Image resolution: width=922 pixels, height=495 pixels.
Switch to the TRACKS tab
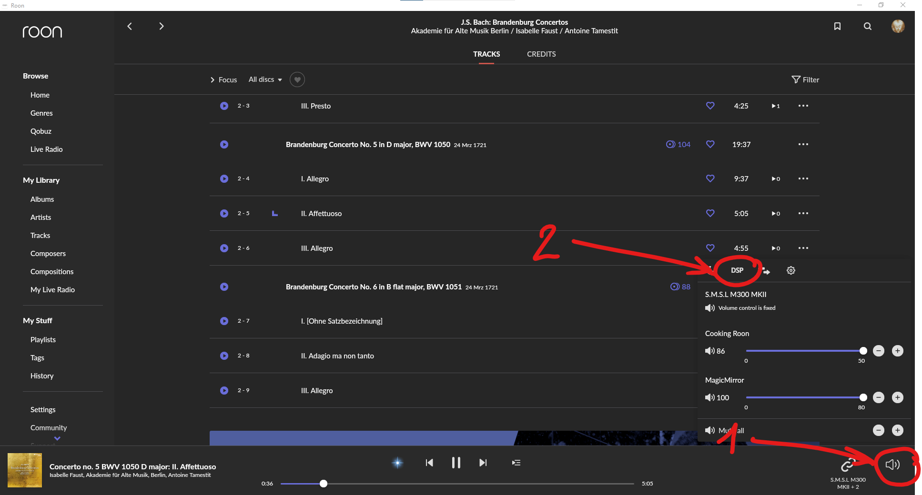[x=486, y=54]
